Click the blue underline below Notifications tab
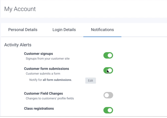The height and width of the screenshot is (118, 167). (x=102, y=37)
